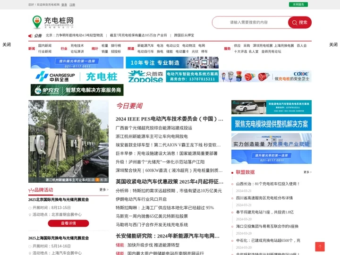Click the 品牌活动 section icon
The image size is (340, 255).
point(31,190)
